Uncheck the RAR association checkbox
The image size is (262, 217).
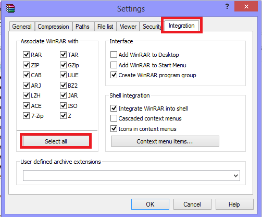(26, 55)
